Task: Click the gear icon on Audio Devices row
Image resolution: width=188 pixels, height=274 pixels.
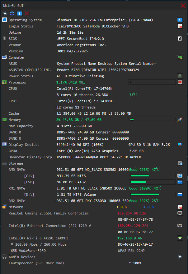Action: (x=180, y=257)
